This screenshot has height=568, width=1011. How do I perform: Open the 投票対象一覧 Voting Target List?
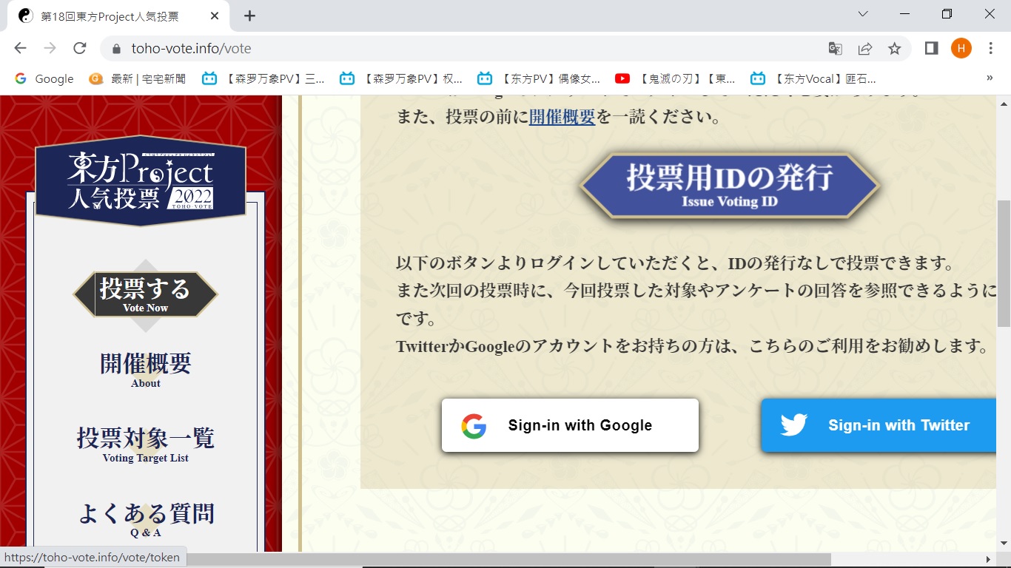(146, 444)
